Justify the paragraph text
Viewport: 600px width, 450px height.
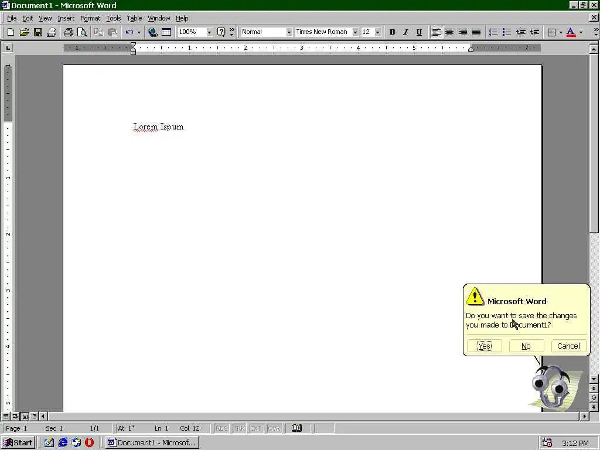point(476,32)
